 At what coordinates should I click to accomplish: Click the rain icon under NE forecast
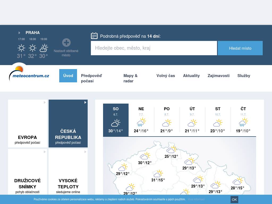141,123
